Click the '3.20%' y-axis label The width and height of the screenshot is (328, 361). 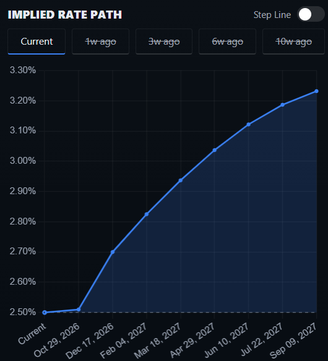click(23, 100)
